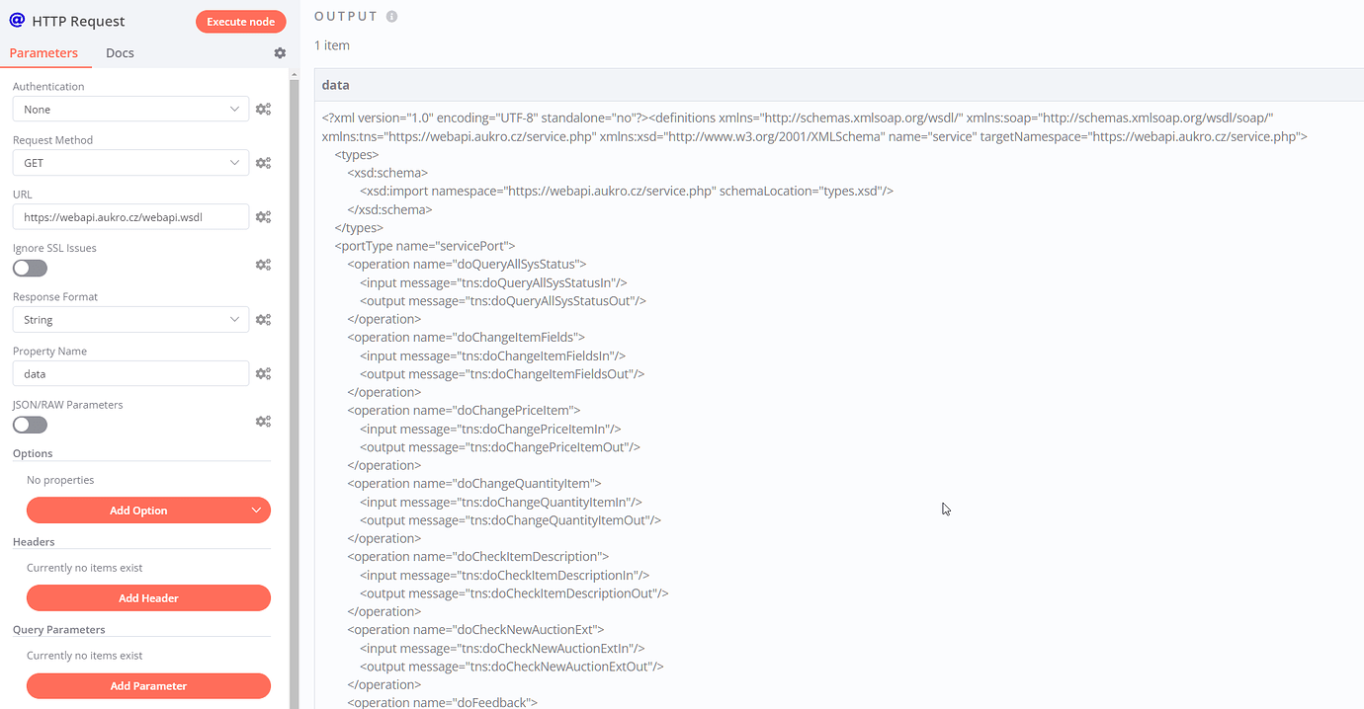This screenshot has height=709, width=1364.
Task: Focus the URL input field
Action: pyautogui.click(x=130, y=216)
